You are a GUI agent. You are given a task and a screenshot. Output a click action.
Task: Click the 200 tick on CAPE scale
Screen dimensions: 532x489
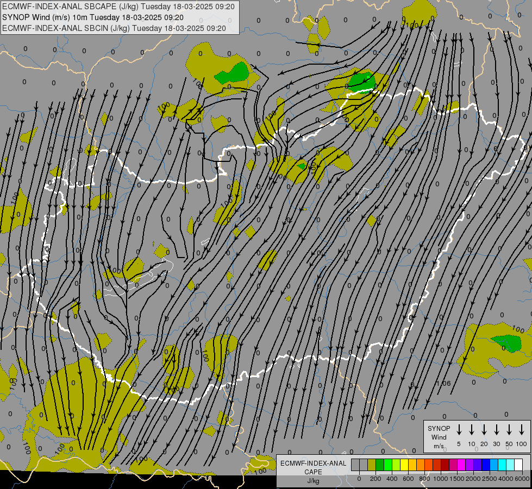(x=375, y=479)
